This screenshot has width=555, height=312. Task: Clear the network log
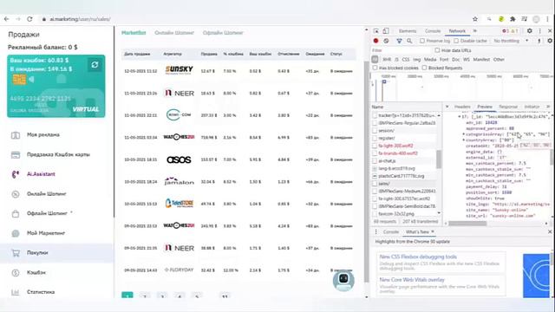coord(386,41)
